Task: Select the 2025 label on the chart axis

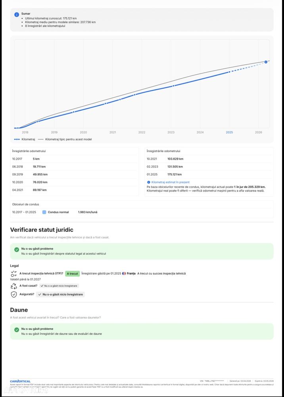Action: pos(229,132)
